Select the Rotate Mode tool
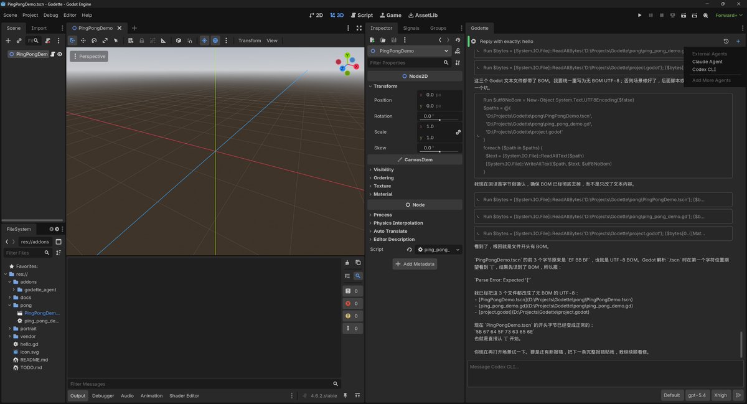Viewport: 747px width, 404px height. [x=94, y=40]
